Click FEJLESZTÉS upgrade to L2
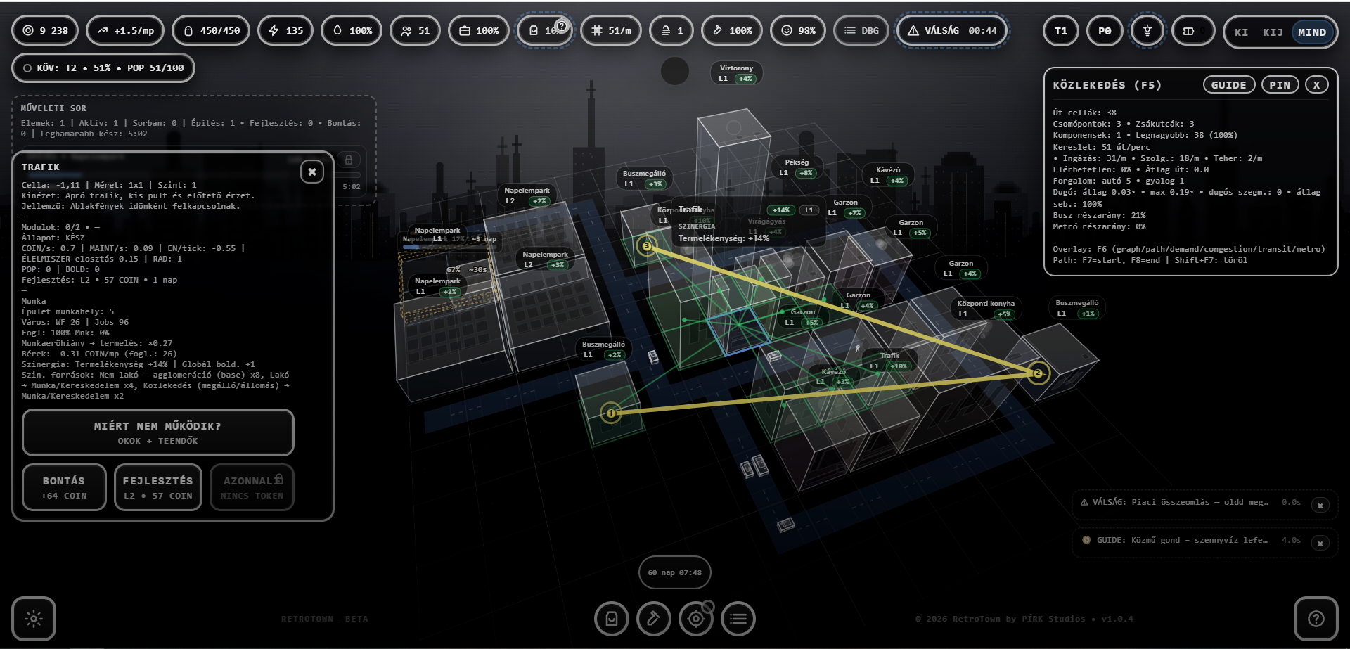 point(157,487)
